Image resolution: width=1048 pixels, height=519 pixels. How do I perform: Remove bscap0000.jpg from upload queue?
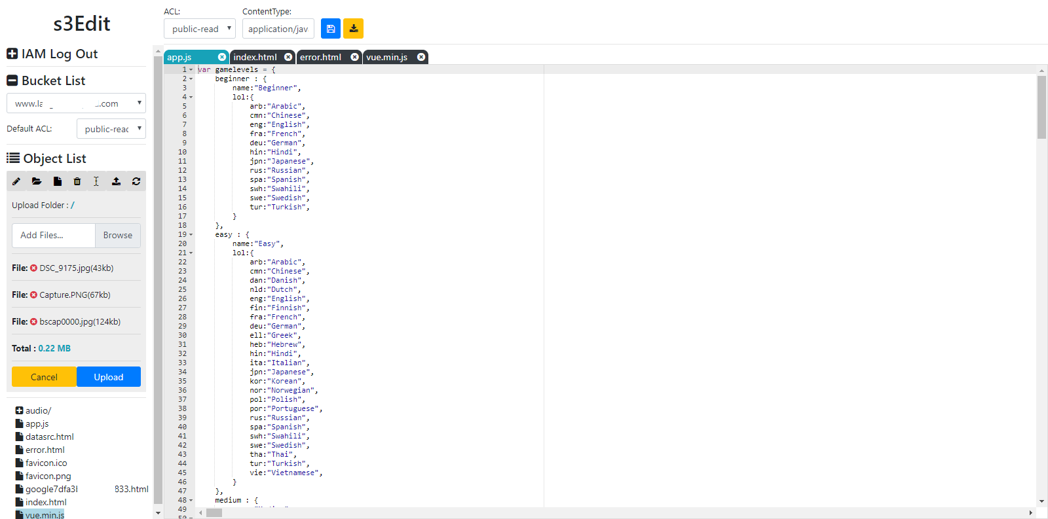coord(34,322)
